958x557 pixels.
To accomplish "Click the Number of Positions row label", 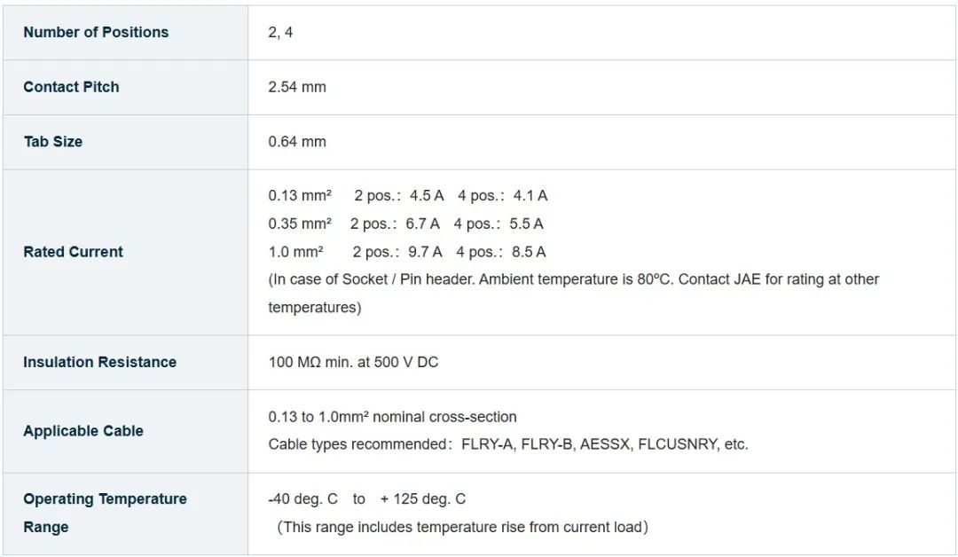I will [96, 32].
